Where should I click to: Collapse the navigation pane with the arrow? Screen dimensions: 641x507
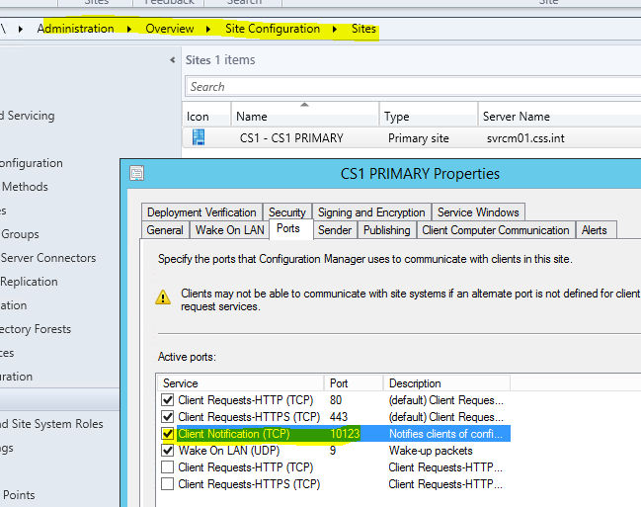173,60
